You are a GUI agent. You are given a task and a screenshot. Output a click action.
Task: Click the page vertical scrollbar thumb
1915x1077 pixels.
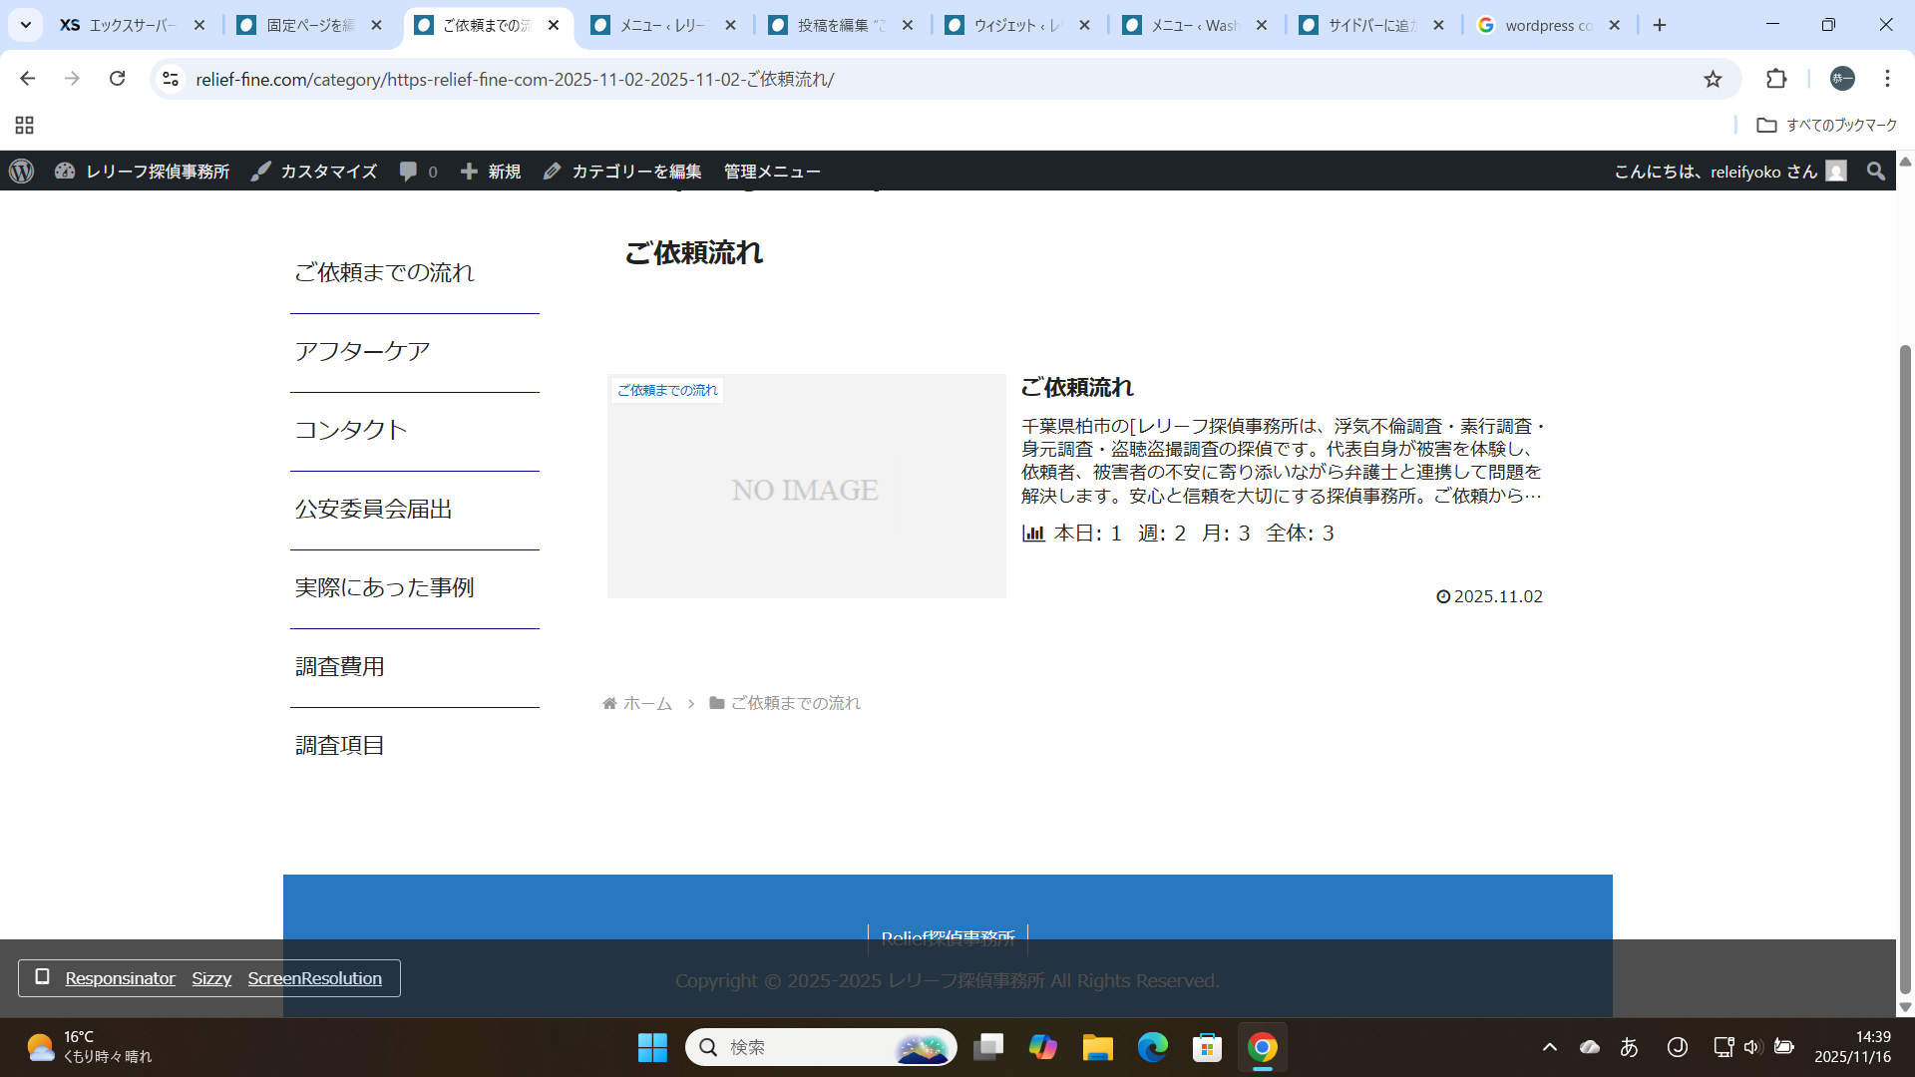tap(1904, 668)
